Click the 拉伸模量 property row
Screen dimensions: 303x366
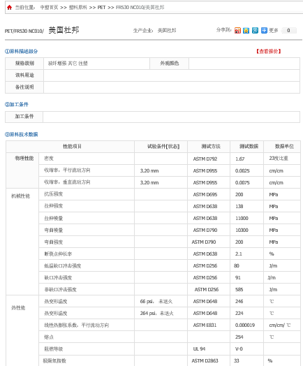point(87,218)
